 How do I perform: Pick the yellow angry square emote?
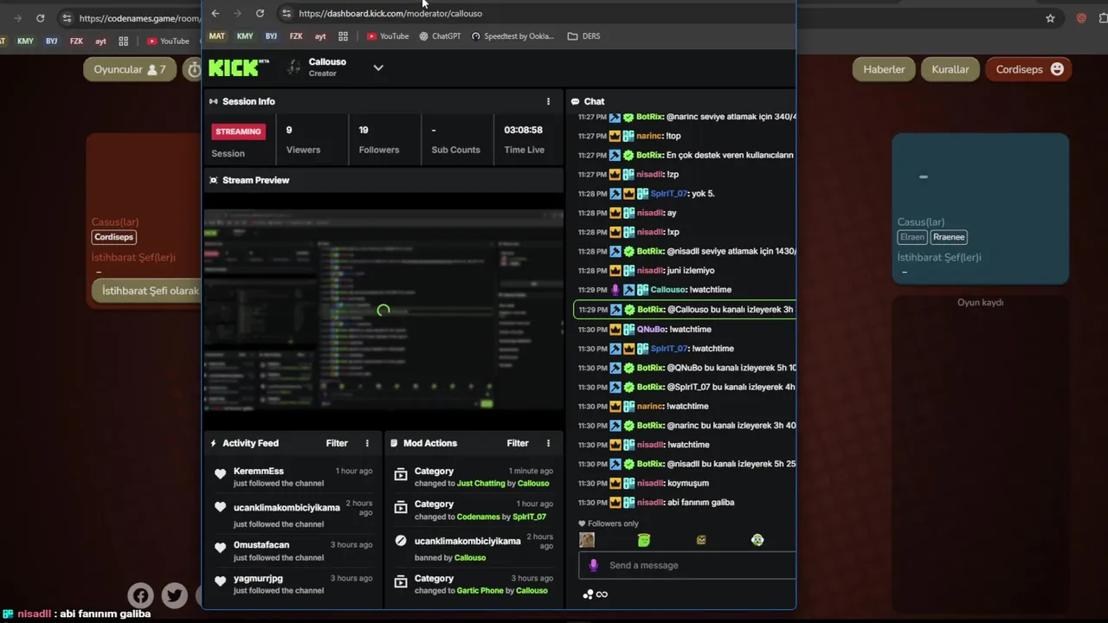point(701,540)
